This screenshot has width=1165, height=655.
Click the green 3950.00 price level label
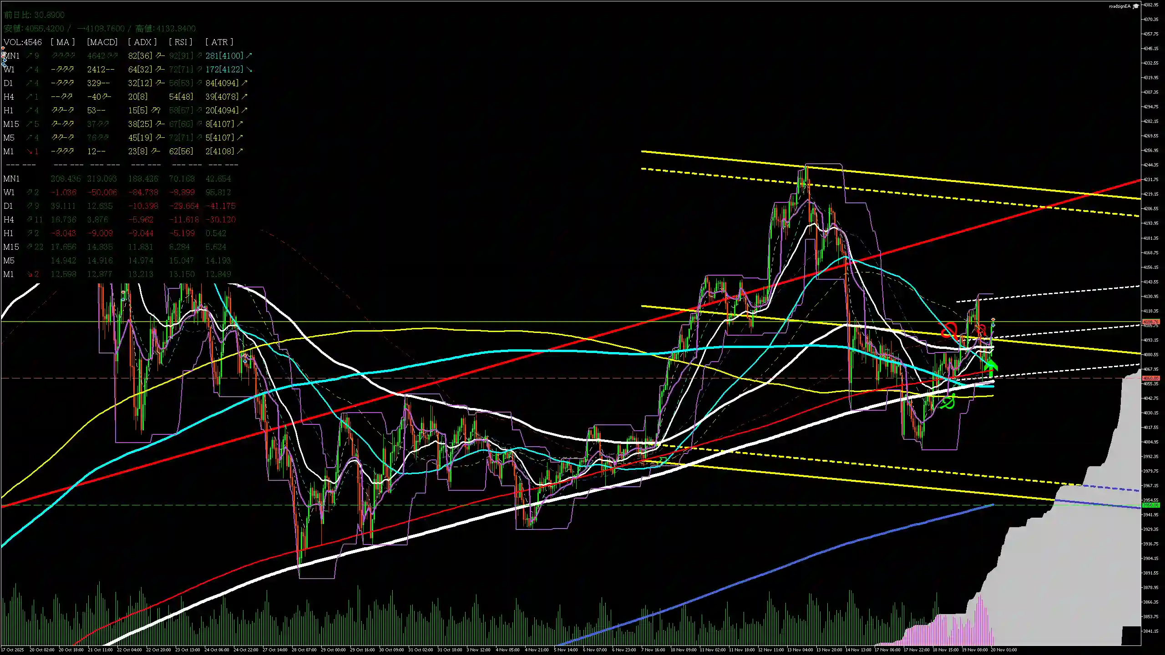click(x=1151, y=505)
